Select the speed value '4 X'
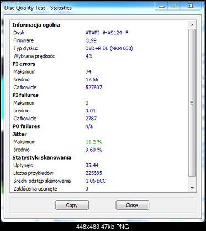Image resolution: width=206 pixels, height=231 pixels. (89, 56)
